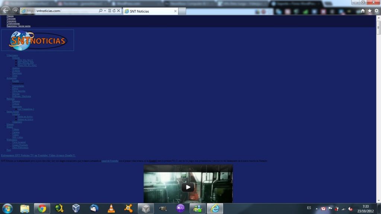Click the browser Forward arrow button

coord(15,10)
